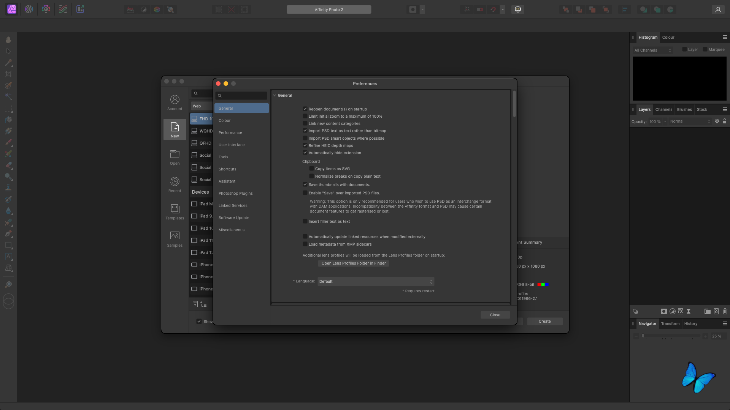730x410 pixels.
Task: Open Tone Mapping Persona icon
Action: tap(63, 9)
